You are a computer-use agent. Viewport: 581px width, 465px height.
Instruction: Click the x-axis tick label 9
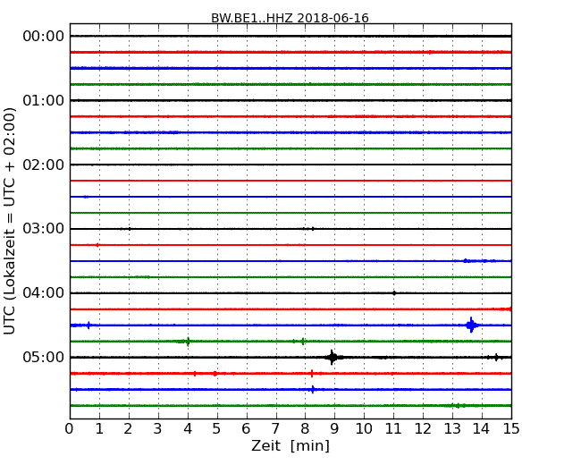pyautogui.click(x=334, y=429)
